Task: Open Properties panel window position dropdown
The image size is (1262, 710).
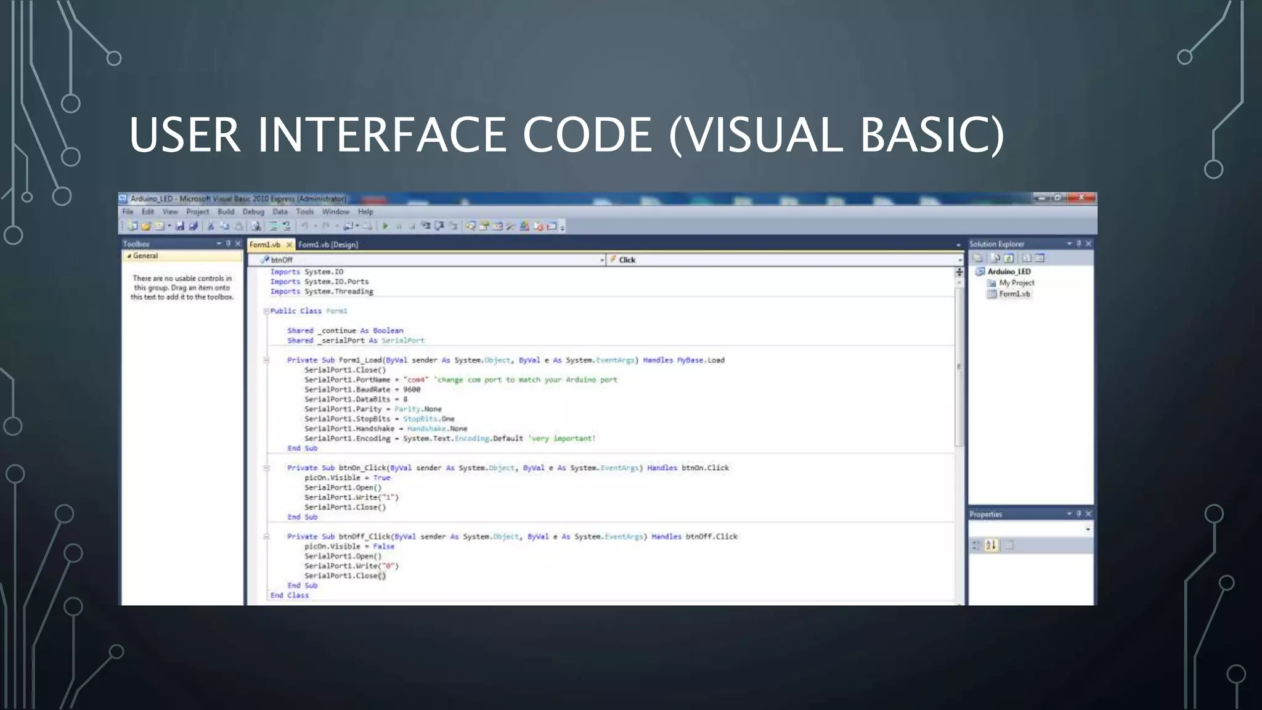Action: click(1069, 513)
